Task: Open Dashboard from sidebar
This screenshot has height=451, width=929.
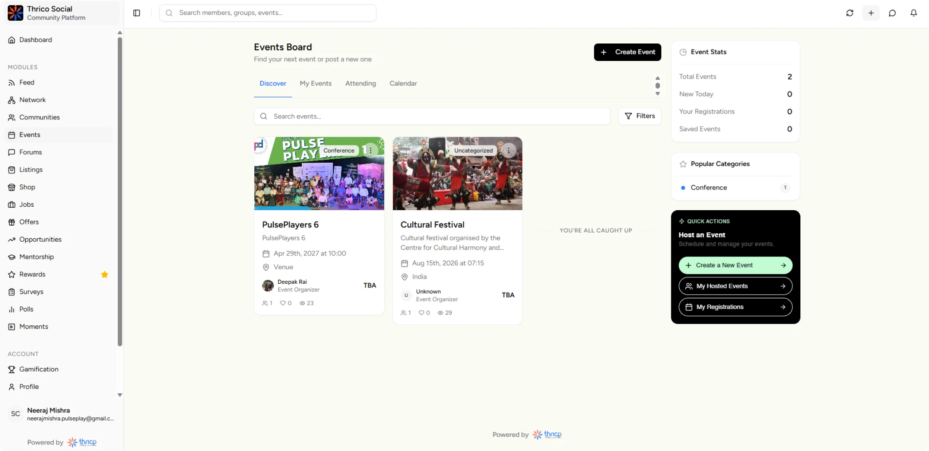Action: tap(59, 40)
